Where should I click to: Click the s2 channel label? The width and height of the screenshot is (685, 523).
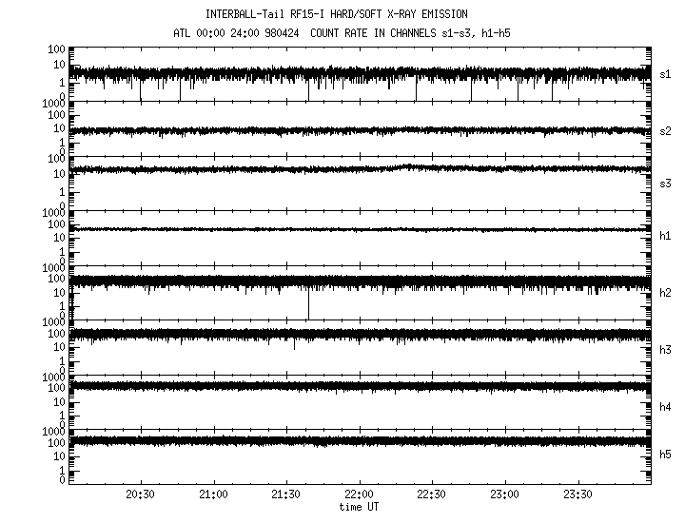coord(665,130)
